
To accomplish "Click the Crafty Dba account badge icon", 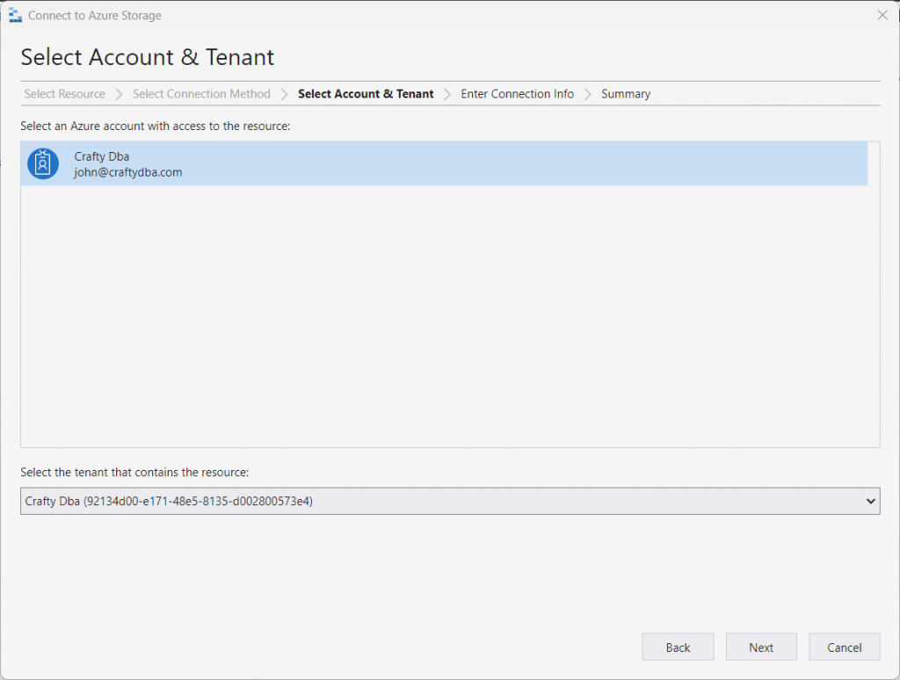I will coord(42,163).
